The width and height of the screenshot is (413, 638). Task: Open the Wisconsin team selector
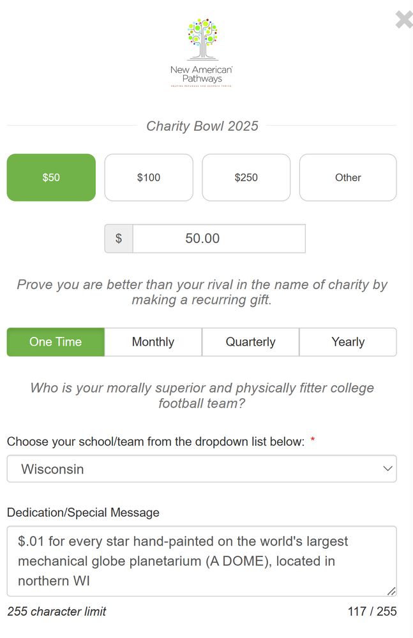click(202, 468)
